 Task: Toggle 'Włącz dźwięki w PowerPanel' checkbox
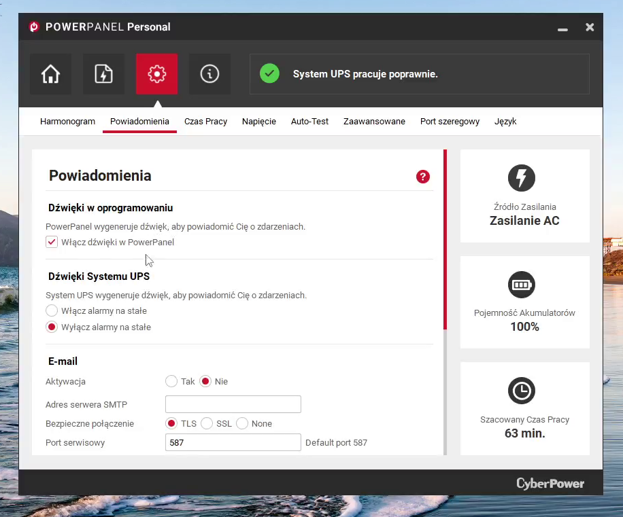52,242
